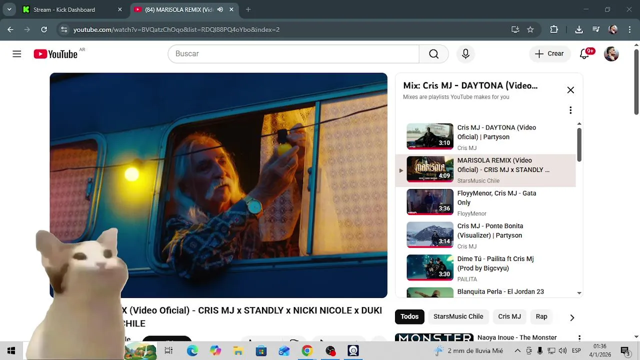Click the playlist panel scrollbar thumb
Viewport: 640px width, 360px height.
coord(579,145)
